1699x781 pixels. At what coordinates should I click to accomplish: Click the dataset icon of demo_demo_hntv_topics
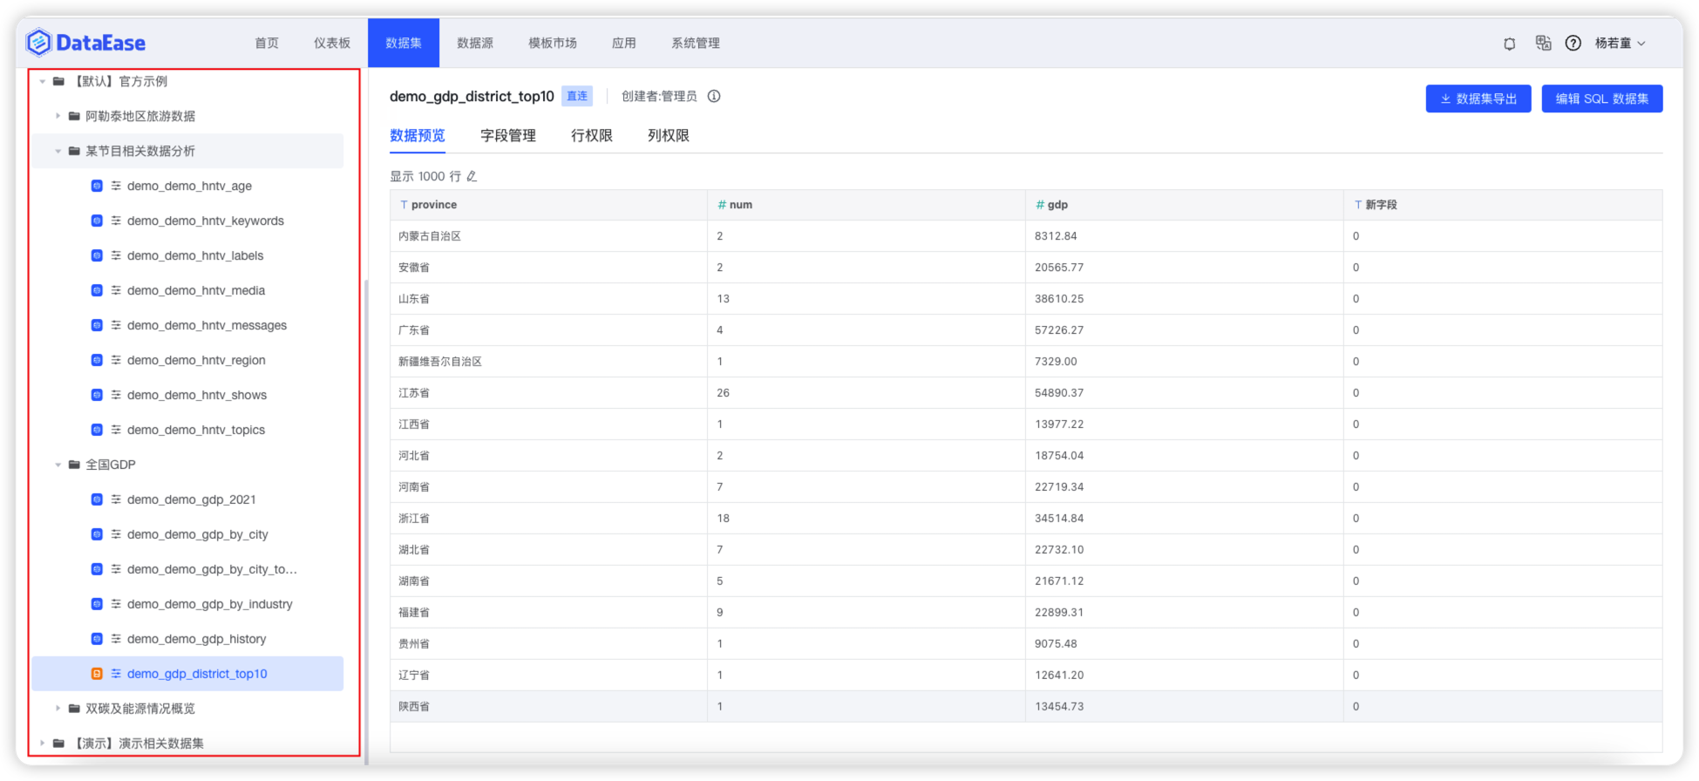coord(97,430)
